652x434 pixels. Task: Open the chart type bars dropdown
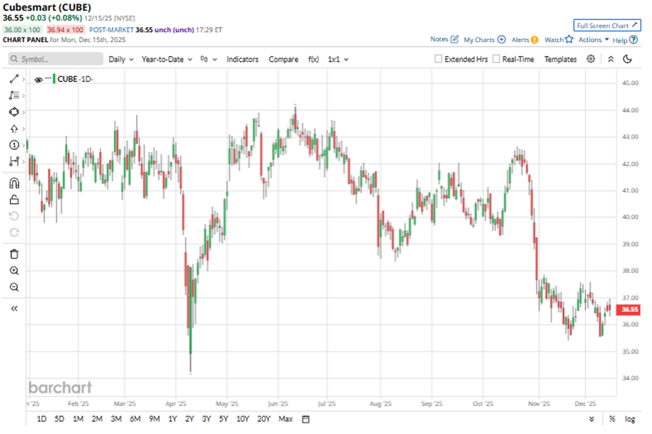209,60
